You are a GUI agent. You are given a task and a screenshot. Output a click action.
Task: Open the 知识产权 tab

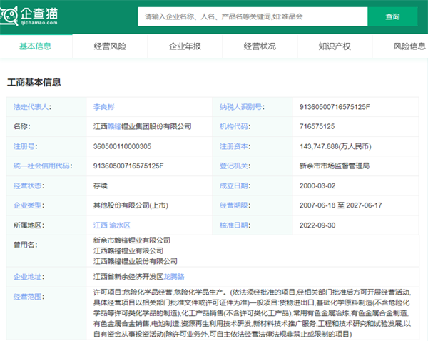point(335,46)
